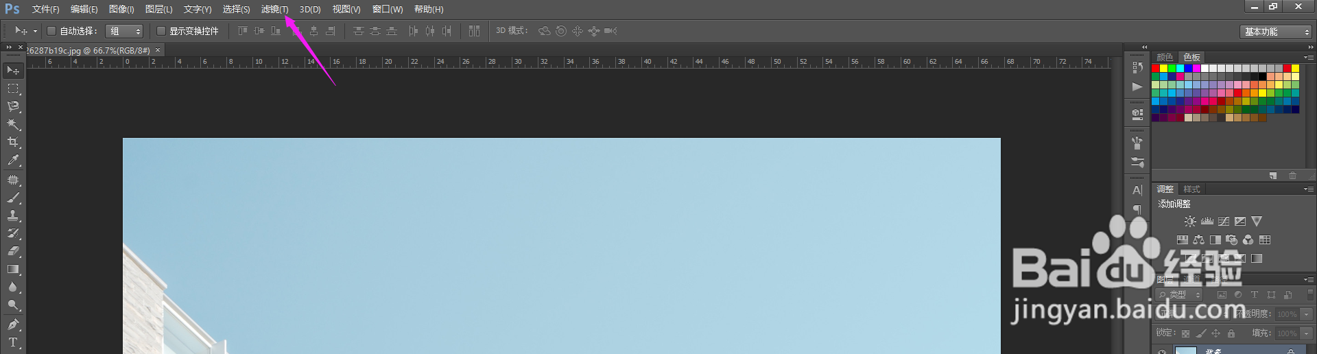Image resolution: width=1317 pixels, height=354 pixels.
Task: Click the align right edges icon
Action: pos(331,31)
